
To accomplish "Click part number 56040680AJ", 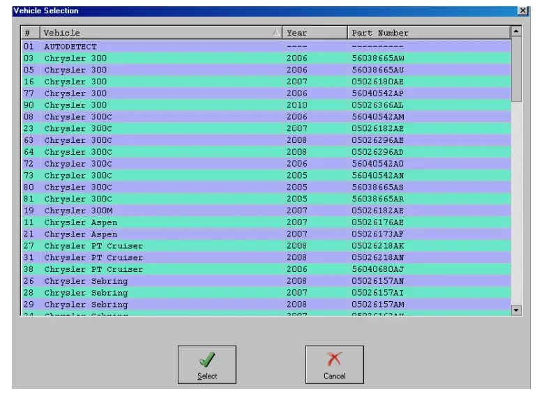I will click(x=378, y=269).
